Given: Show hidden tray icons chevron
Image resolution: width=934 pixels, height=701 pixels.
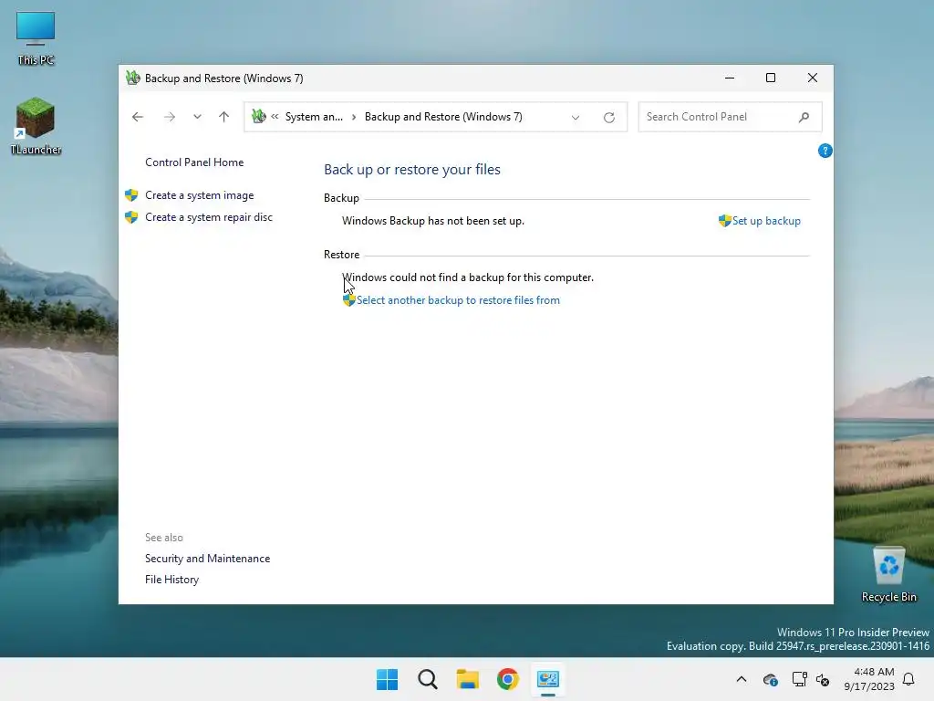Looking at the screenshot, I should click(x=742, y=679).
